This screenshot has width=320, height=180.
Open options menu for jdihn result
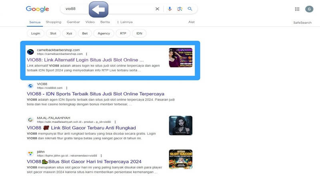click(101, 156)
